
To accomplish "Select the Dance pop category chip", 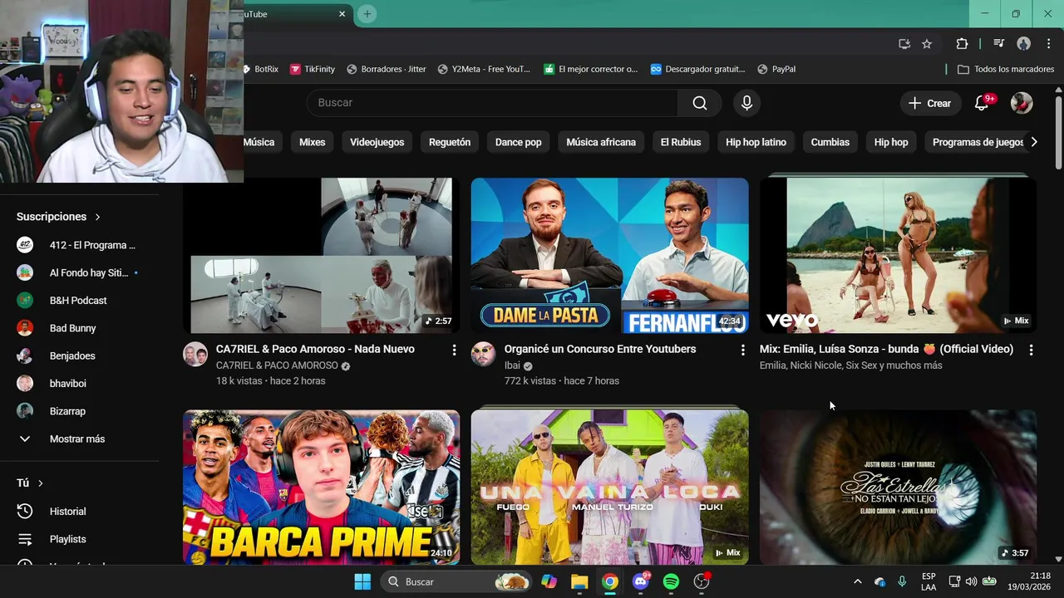I will 518,142.
